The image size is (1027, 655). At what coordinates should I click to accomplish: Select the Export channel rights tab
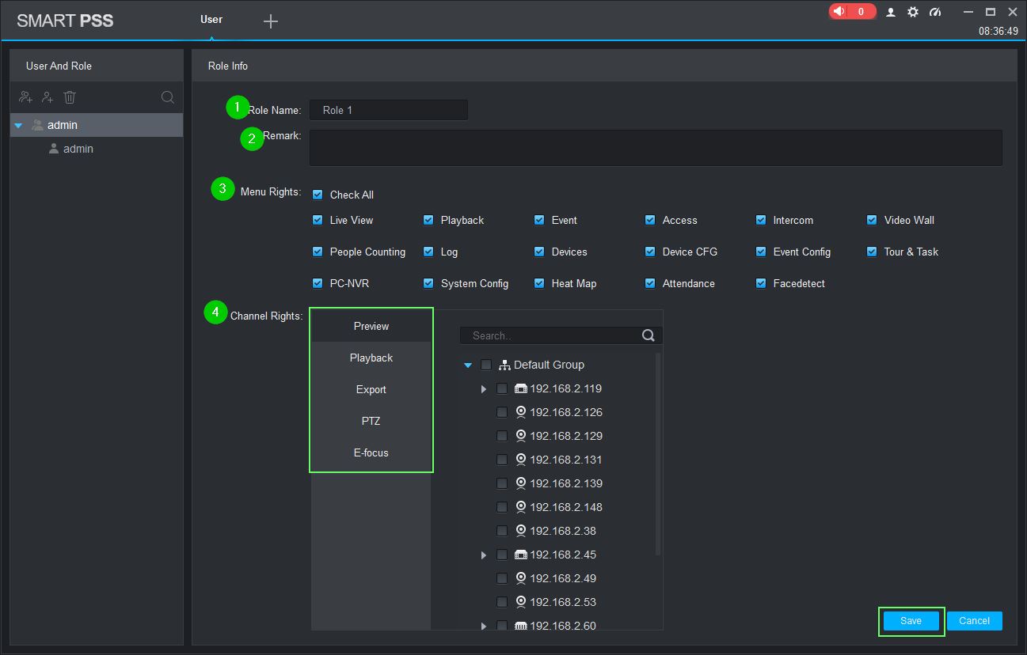tap(371, 389)
